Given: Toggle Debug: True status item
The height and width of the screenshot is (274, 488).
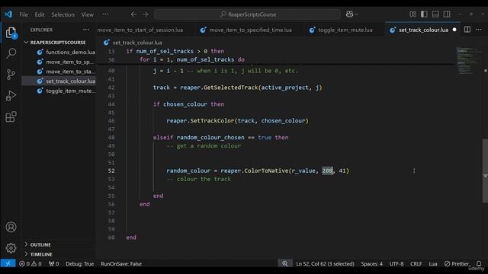Looking at the screenshot, I should click(x=79, y=264).
